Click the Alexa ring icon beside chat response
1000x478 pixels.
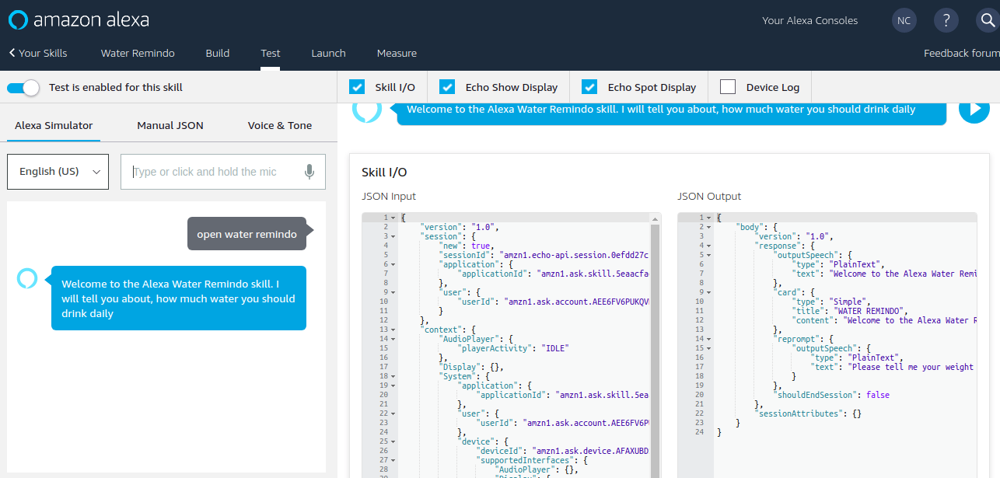[x=27, y=278]
